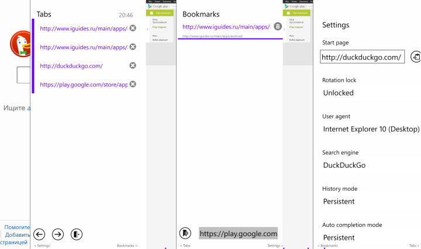Click the 'Bookmarks' panel heading
Image resolution: width=421 pixels, height=249 pixels.
[201, 14]
